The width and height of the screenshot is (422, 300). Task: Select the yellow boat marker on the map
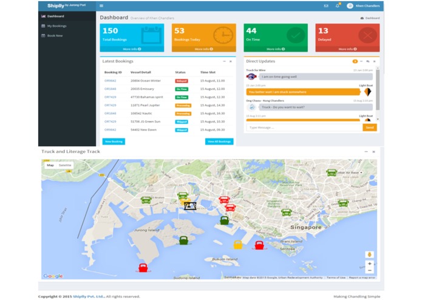coord(238,245)
